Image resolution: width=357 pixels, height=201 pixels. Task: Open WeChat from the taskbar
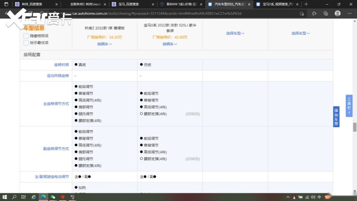pos(53,197)
